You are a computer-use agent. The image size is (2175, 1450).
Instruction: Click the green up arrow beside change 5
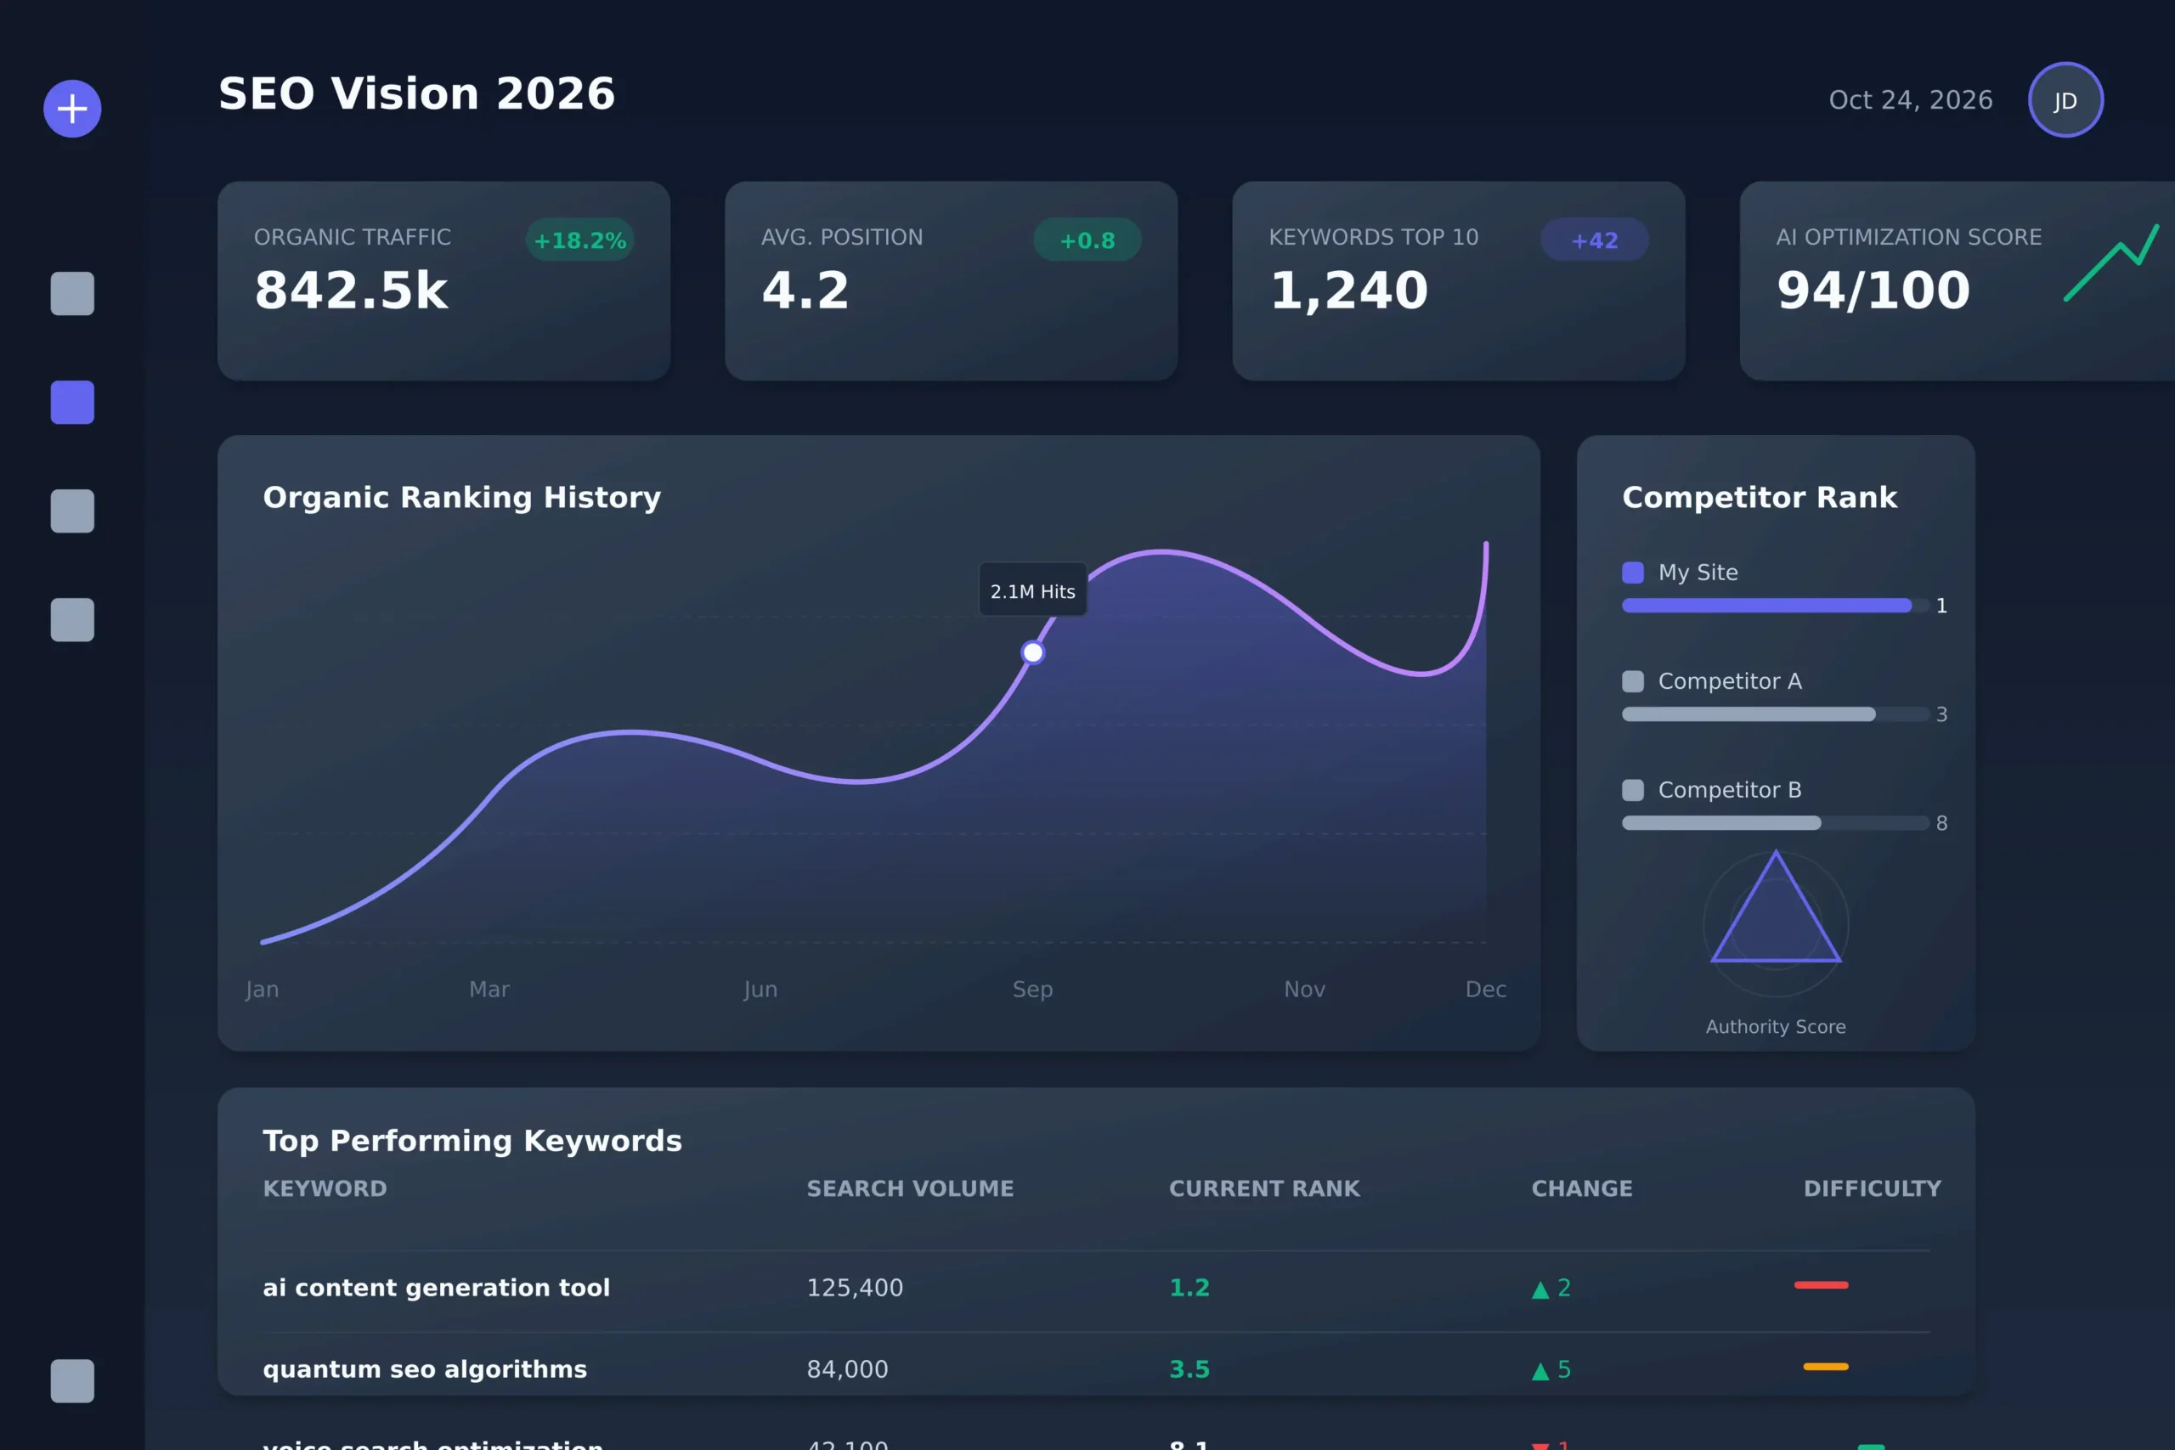pos(1539,1370)
